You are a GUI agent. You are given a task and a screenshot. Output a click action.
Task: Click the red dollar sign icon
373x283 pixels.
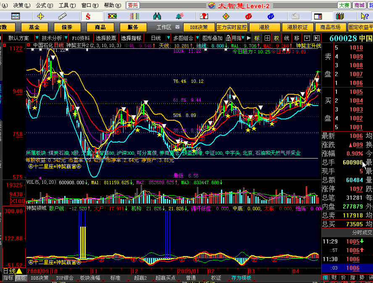(x=88, y=16)
